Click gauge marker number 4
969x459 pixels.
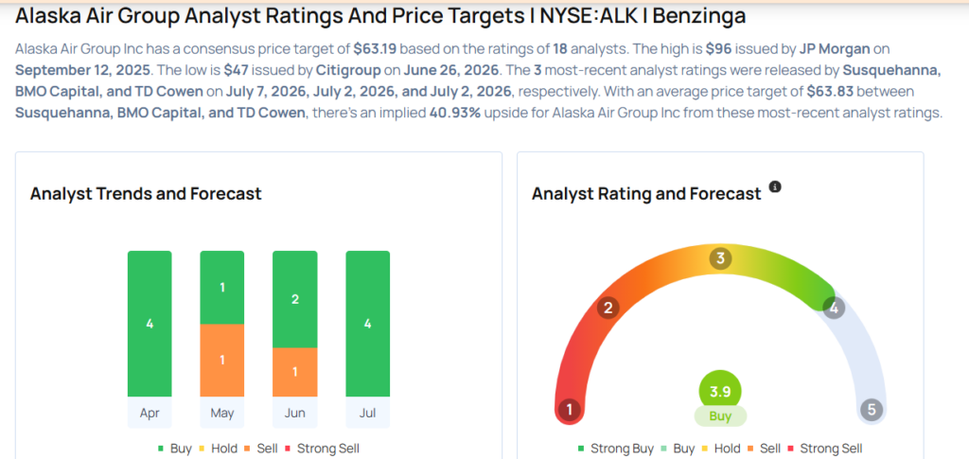pos(833,309)
